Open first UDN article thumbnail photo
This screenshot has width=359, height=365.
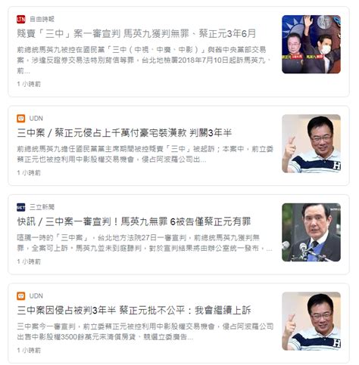[311, 144]
